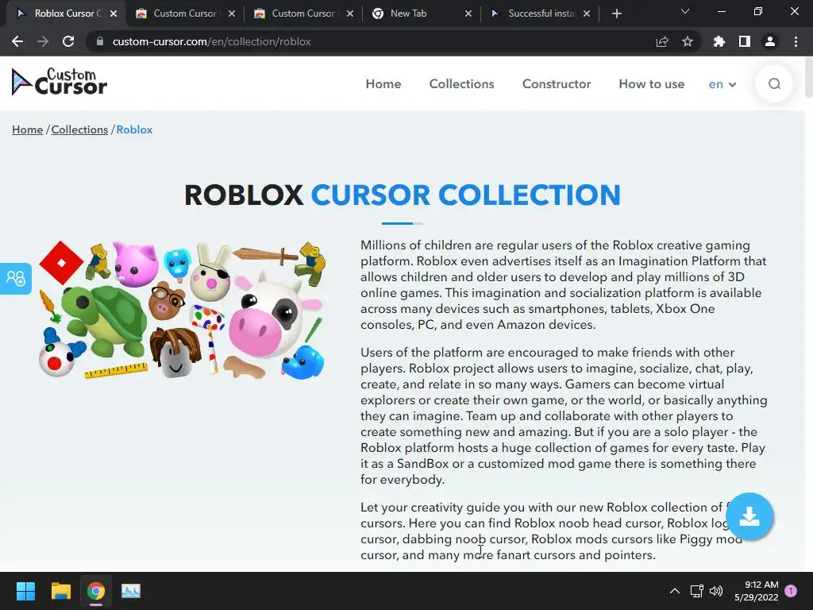The image size is (813, 610).
Task: Reload the current page
Action: click(68, 41)
